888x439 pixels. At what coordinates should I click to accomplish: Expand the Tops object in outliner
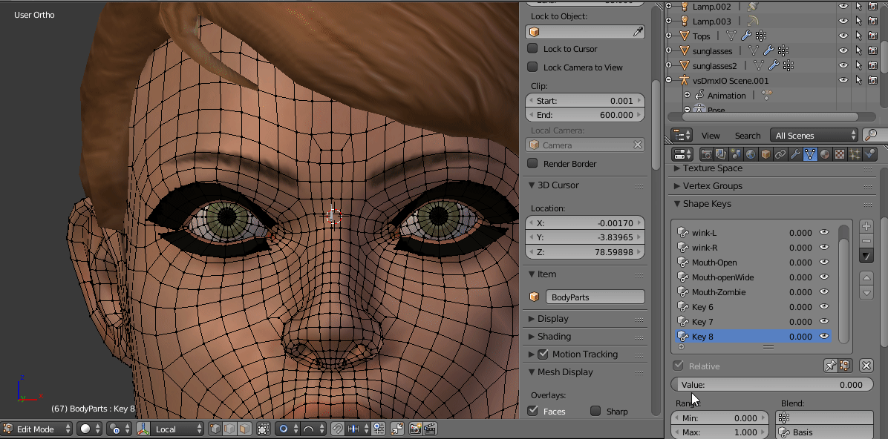(x=668, y=36)
